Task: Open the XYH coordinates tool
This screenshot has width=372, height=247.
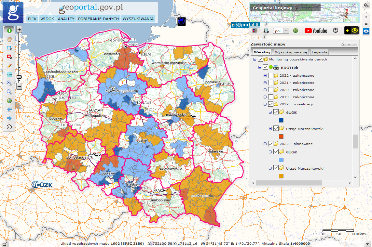Action: click(x=9, y=74)
